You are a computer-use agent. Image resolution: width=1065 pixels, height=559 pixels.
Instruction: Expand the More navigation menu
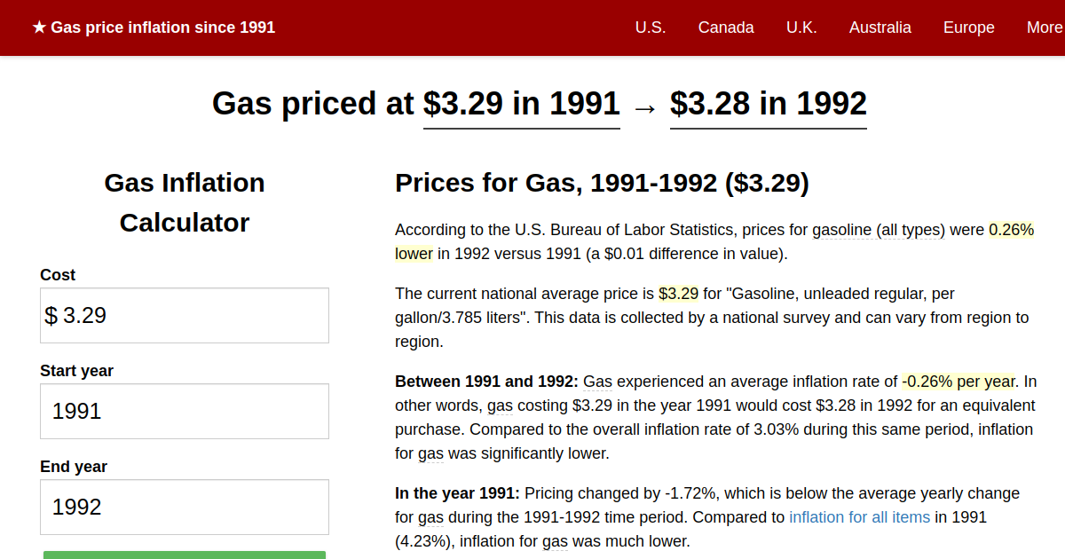coord(1045,28)
